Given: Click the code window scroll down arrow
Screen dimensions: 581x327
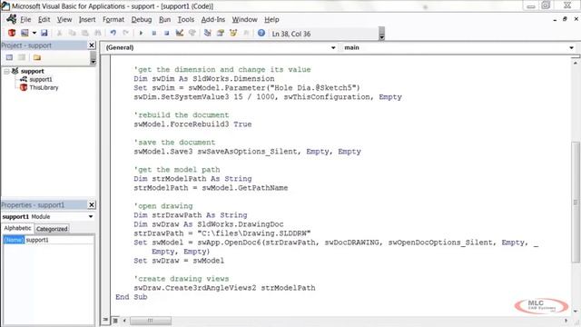Looking at the screenshot, I should click(x=576, y=312).
